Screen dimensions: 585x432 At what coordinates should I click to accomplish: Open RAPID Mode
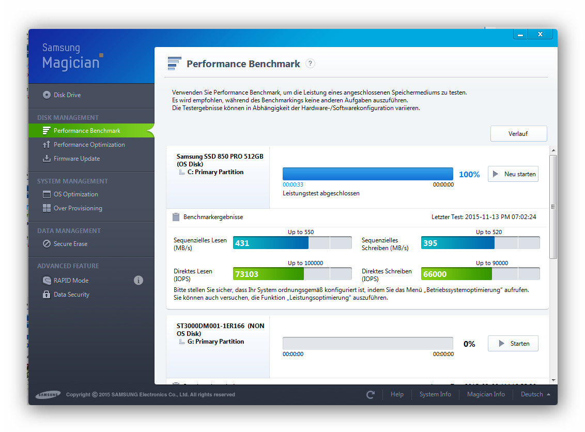click(x=71, y=280)
